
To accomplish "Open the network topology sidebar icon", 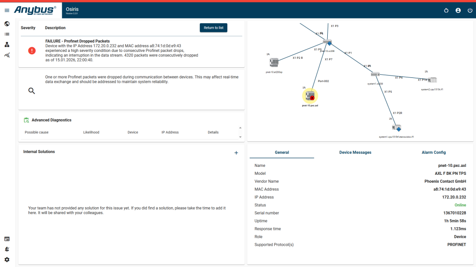I will (x=7, y=45).
